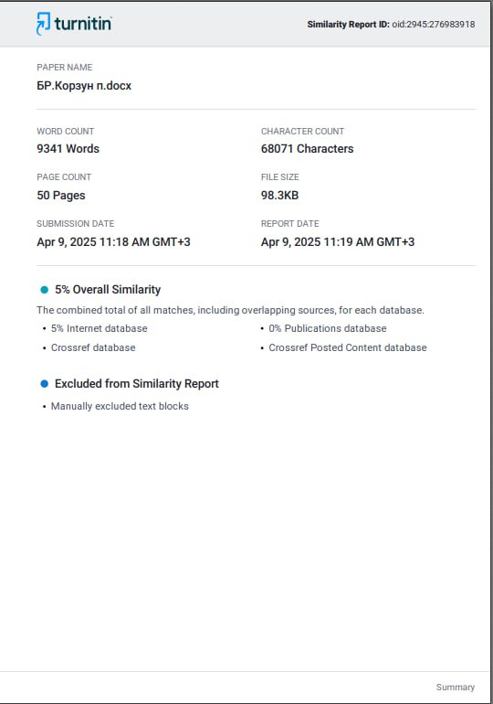The width and height of the screenshot is (493, 704).
Task: Click the 98.3KB file size
Action: click(279, 196)
